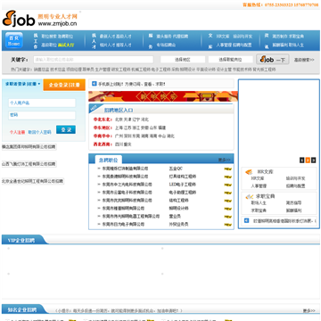The width and height of the screenshot is (321, 321).
Task: Click the HR文库 book icon
Action: (x=249, y=172)
